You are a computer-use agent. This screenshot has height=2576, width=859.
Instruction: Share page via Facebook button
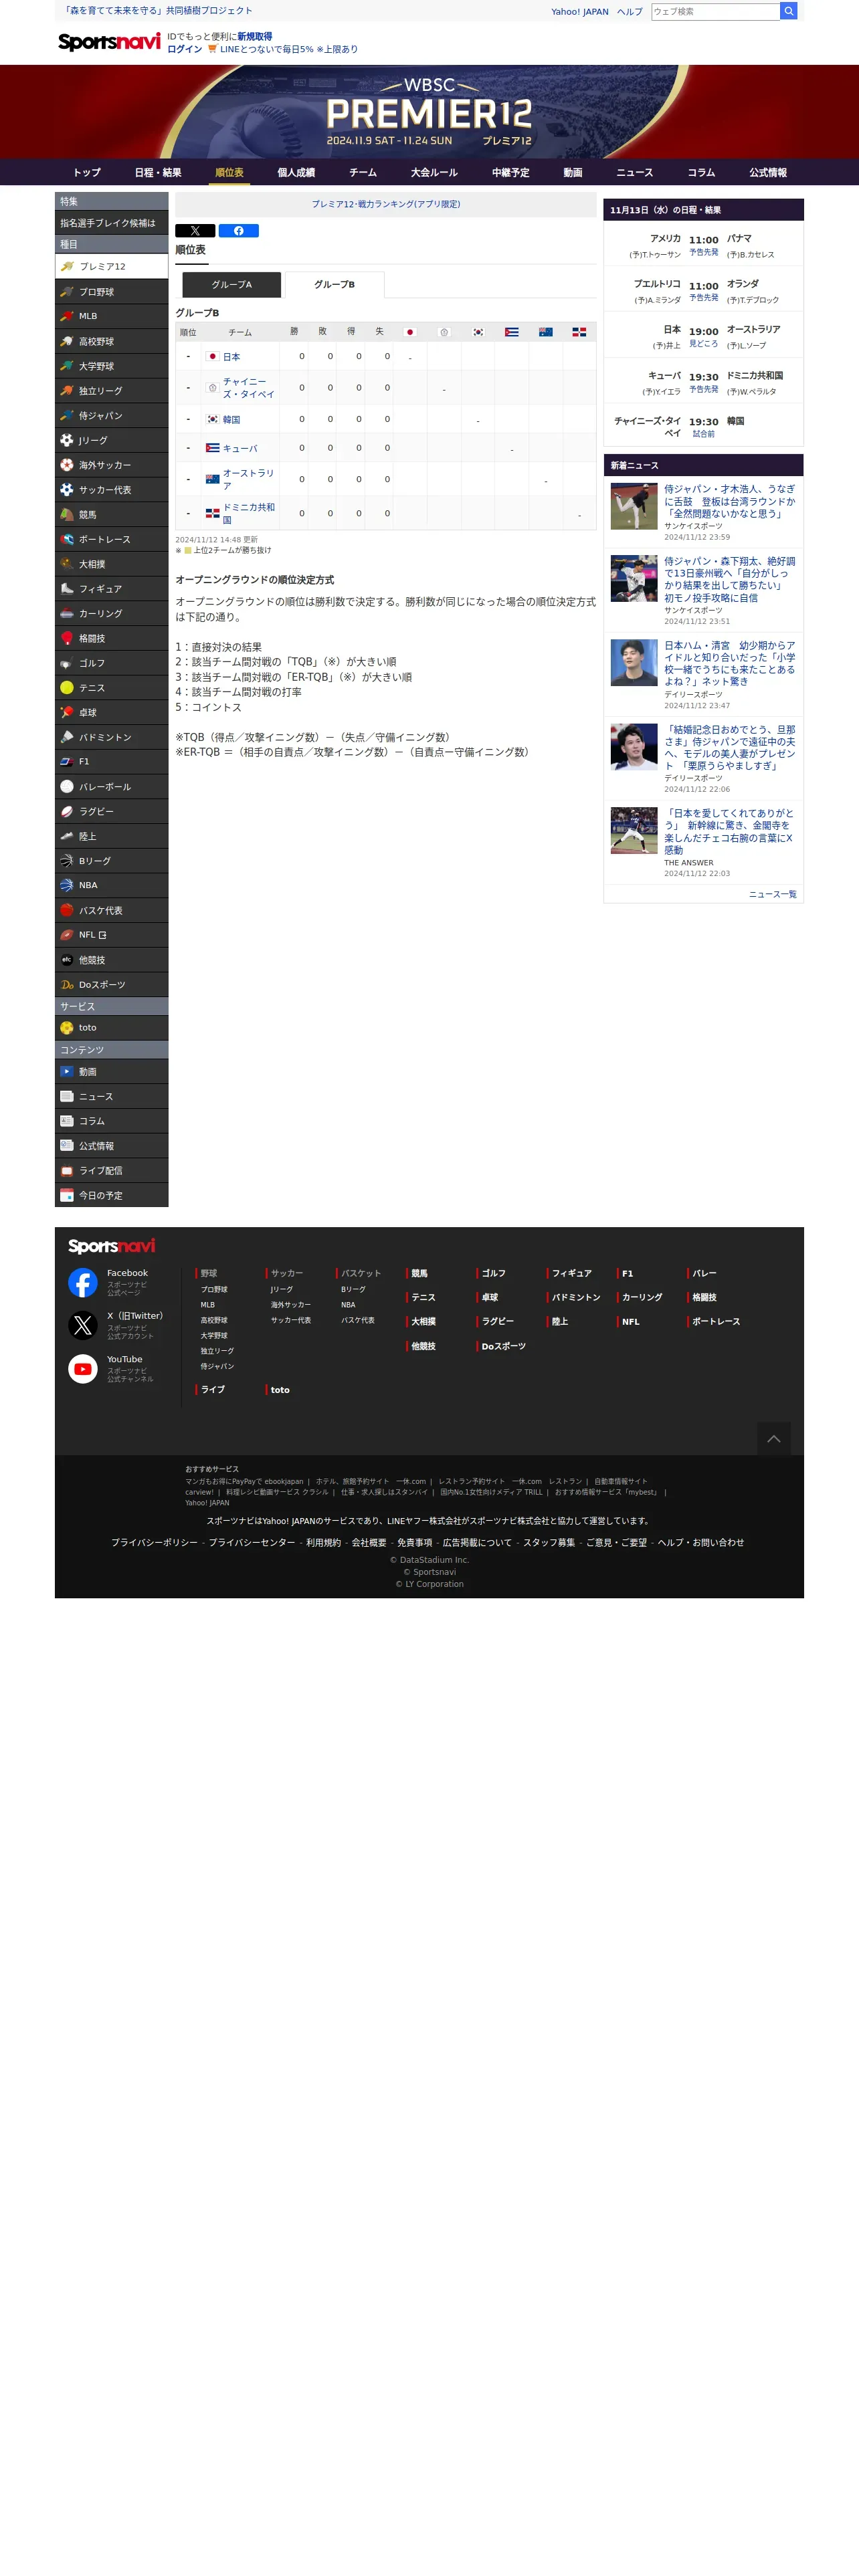(238, 231)
